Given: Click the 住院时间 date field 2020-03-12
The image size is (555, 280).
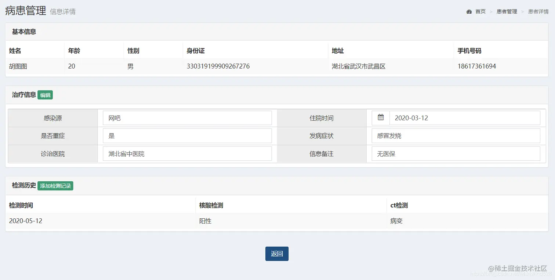Looking at the screenshot, I should 465,118.
